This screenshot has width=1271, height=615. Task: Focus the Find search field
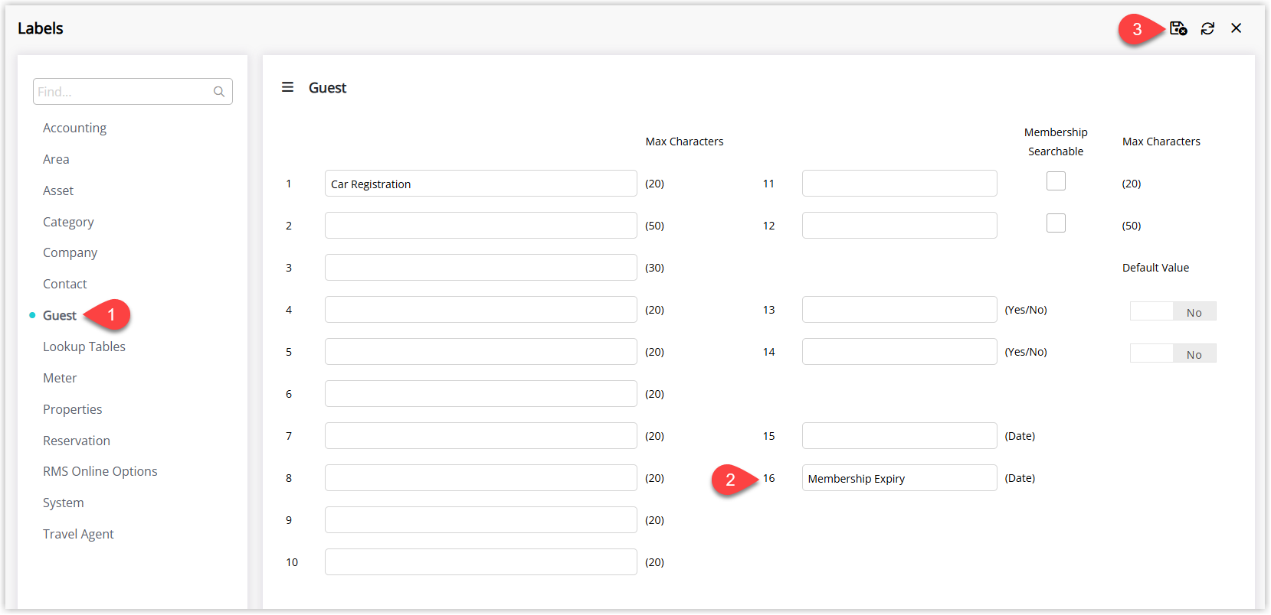(133, 92)
